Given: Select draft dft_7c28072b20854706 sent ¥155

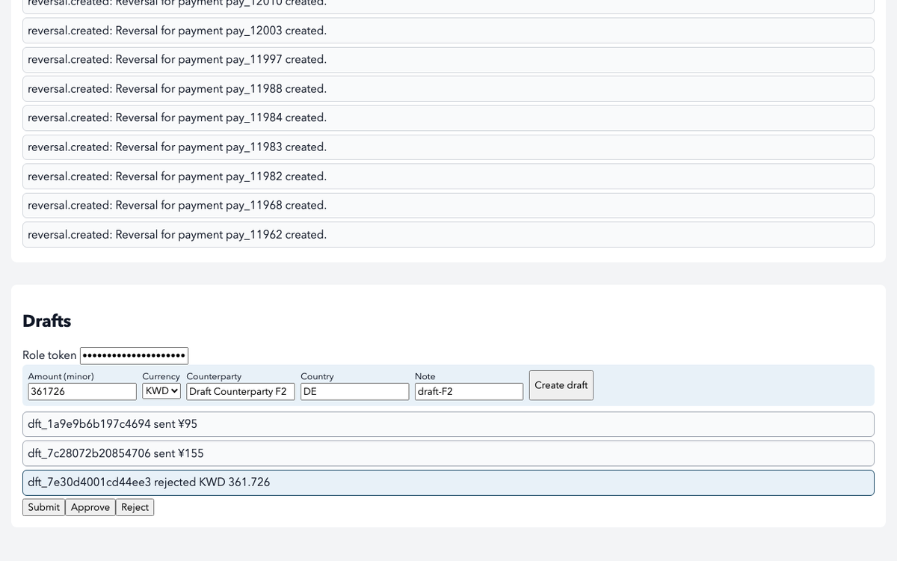Looking at the screenshot, I should tap(449, 453).
